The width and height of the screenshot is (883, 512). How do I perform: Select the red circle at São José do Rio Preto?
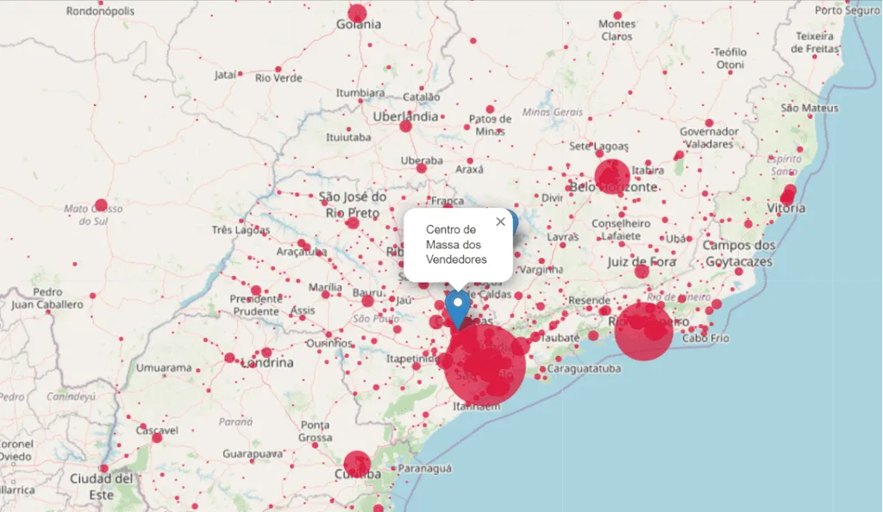point(353,222)
